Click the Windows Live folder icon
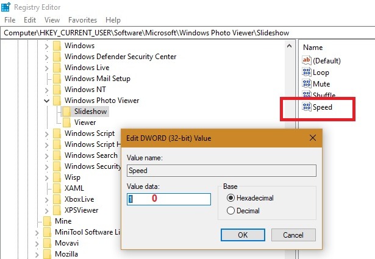Image resolution: width=375 pixels, height=259 pixels. [x=57, y=68]
